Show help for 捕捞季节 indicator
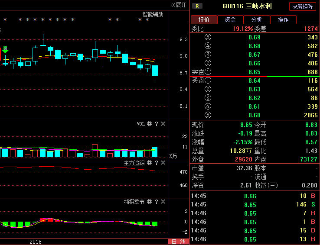 [157, 202]
